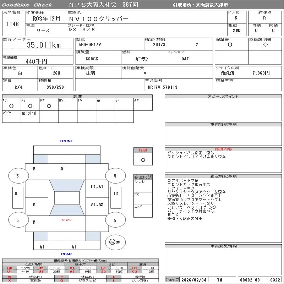Click the dent marker in the tall side box
Viewport: 284px width, 284px height.
pos(16,194)
